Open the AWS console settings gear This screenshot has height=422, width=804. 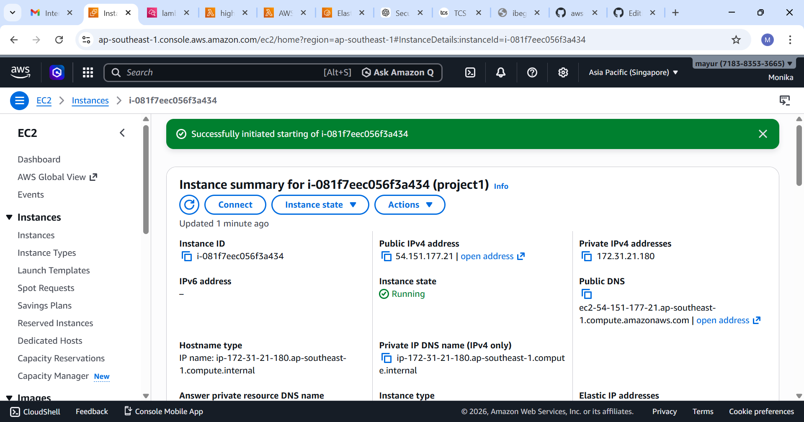[563, 72]
